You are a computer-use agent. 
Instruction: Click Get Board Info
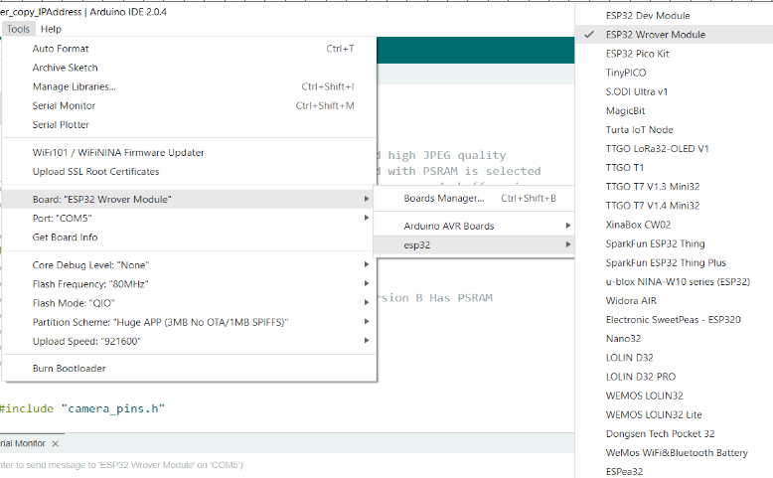point(66,238)
